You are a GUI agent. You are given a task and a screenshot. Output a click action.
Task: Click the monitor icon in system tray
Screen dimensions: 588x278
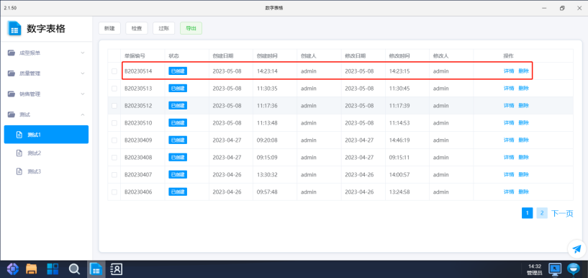(555, 269)
